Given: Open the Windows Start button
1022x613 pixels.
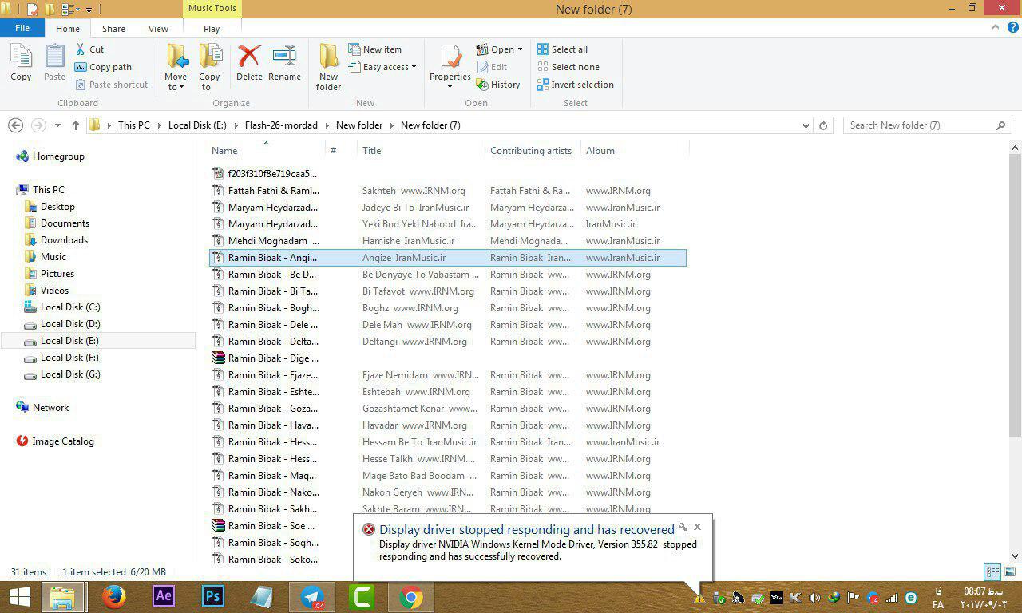Looking at the screenshot, I should pos(19,597).
